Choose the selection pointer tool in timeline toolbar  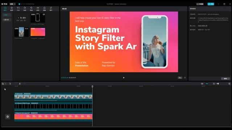[3, 84]
